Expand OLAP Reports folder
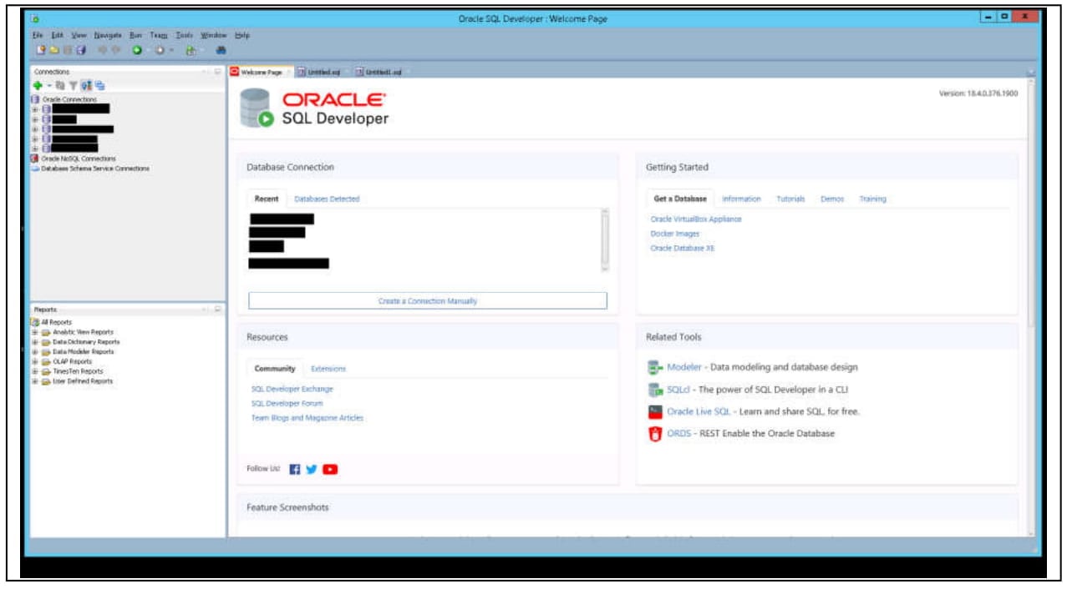This screenshot has height=589, width=1067. [35, 361]
